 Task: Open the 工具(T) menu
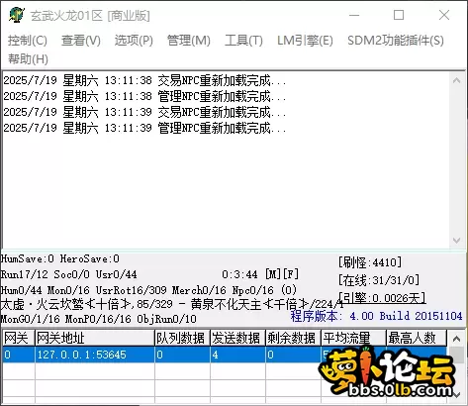243,41
